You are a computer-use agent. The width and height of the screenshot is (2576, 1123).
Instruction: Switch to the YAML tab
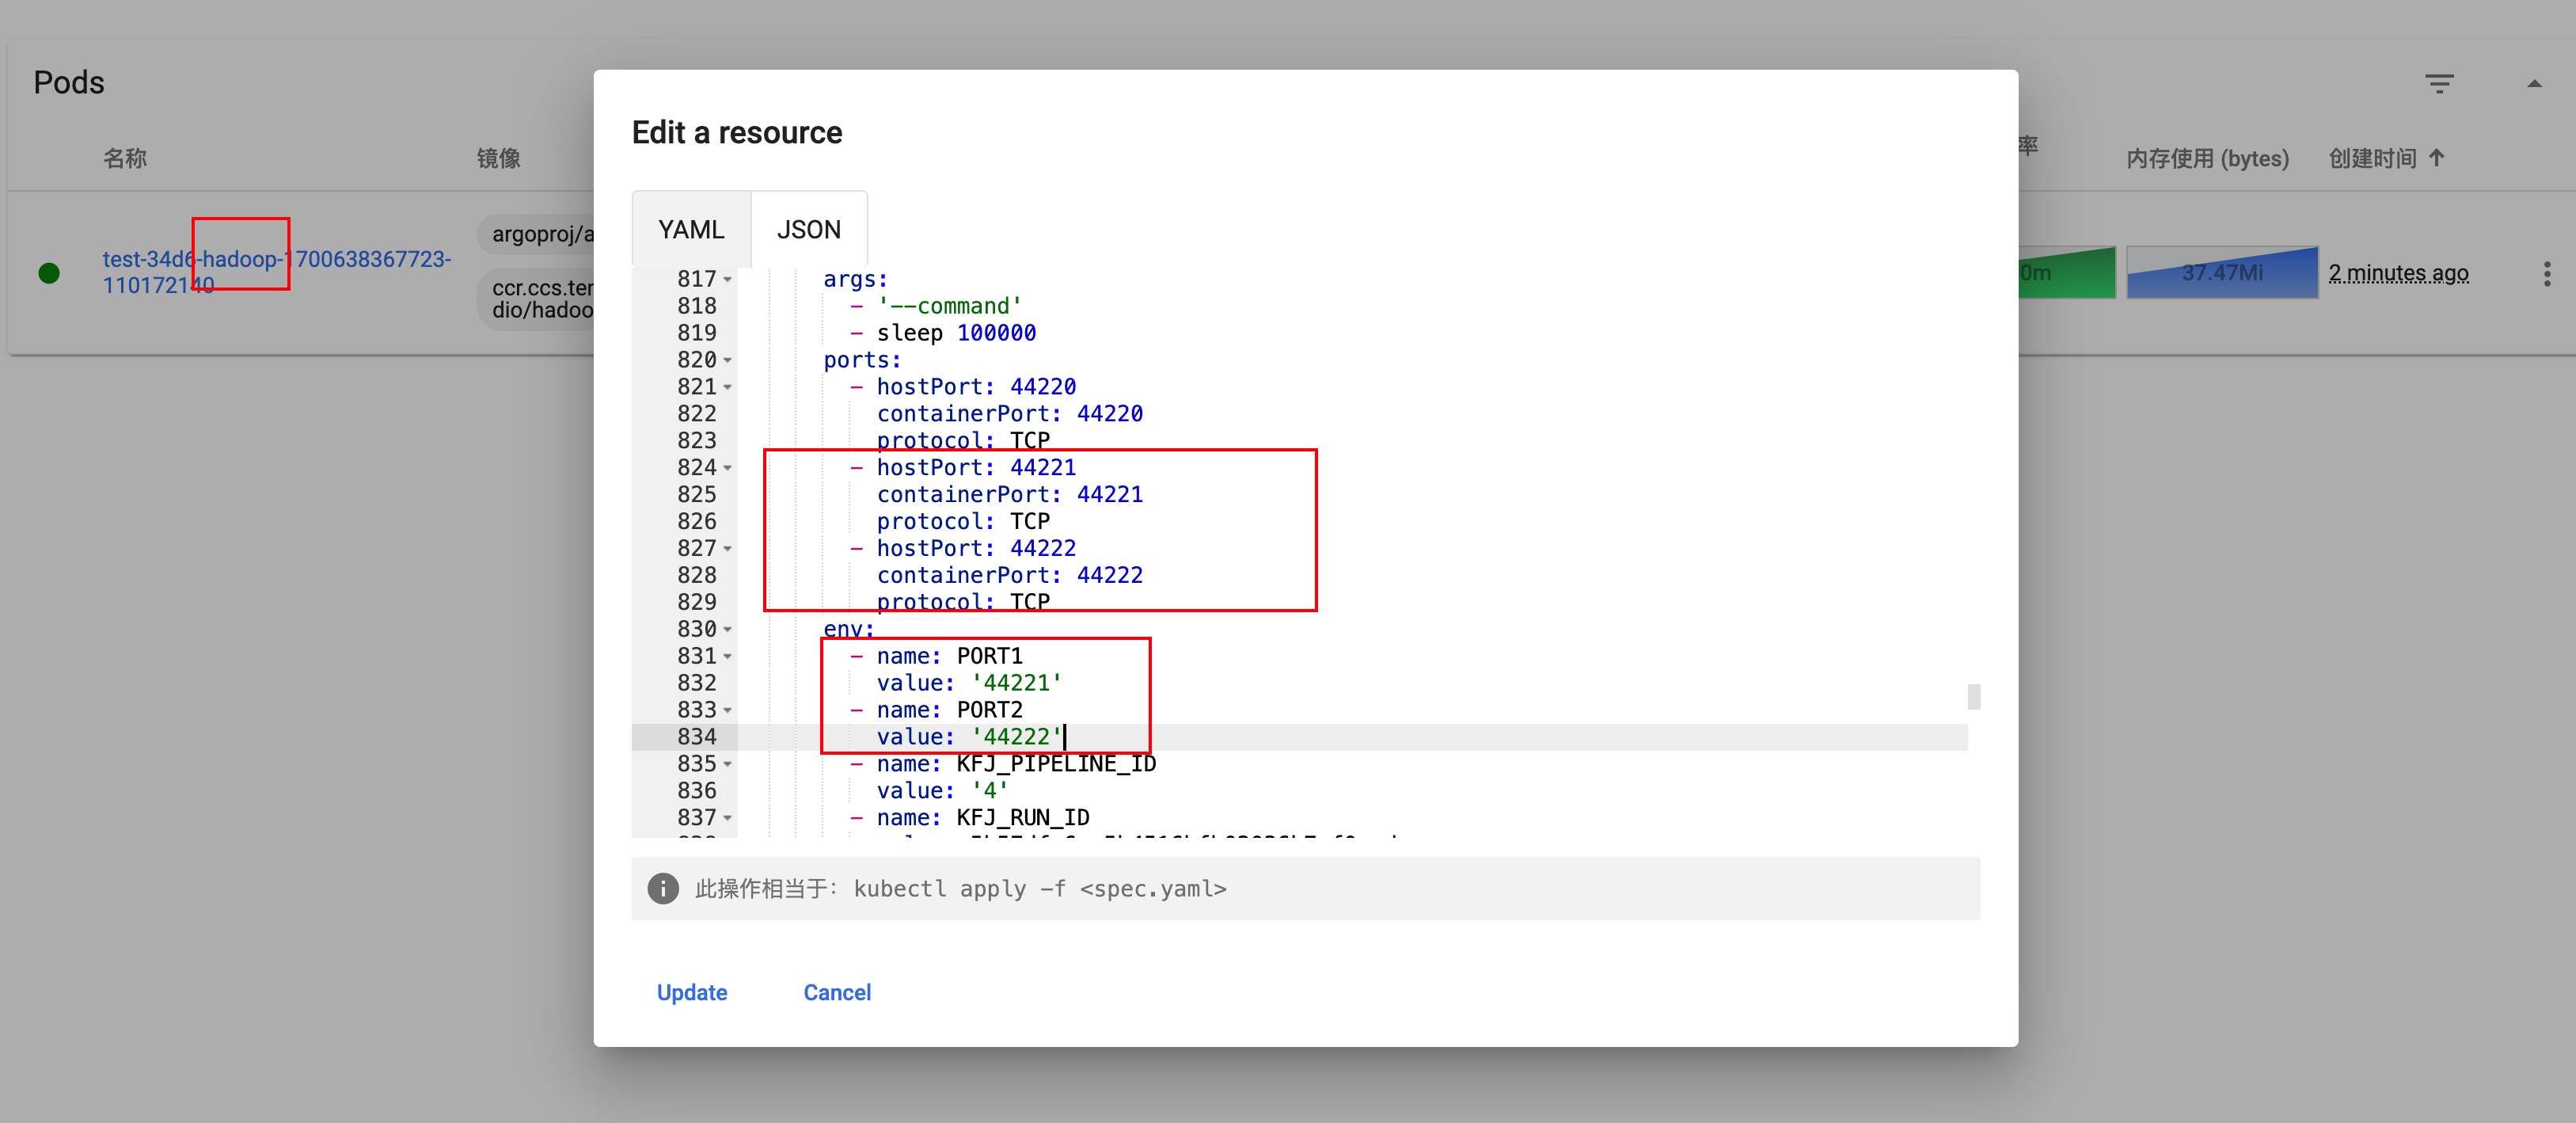(x=691, y=230)
